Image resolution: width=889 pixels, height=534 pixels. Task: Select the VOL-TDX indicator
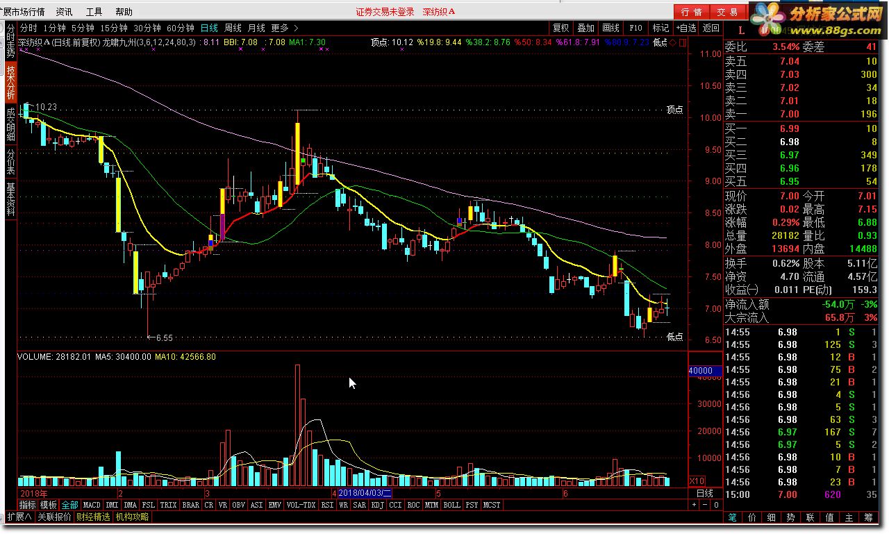(301, 505)
